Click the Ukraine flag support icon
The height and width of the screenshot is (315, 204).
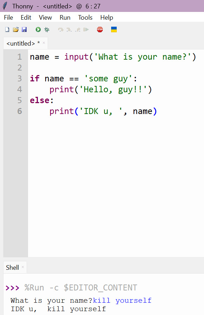[x=114, y=29]
